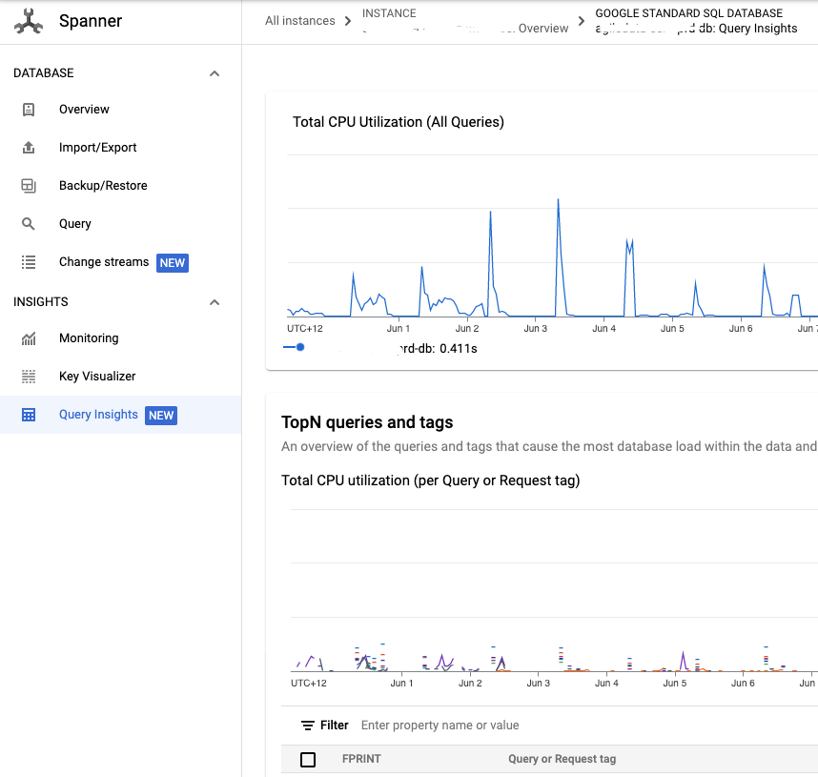This screenshot has width=818, height=777.
Task: Click the purple spike near Jun 5 in bottom chart
Action: pyautogui.click(x=683, y=660)
